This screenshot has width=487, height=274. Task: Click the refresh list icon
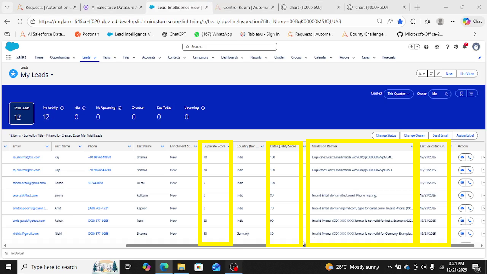(431, 74)
